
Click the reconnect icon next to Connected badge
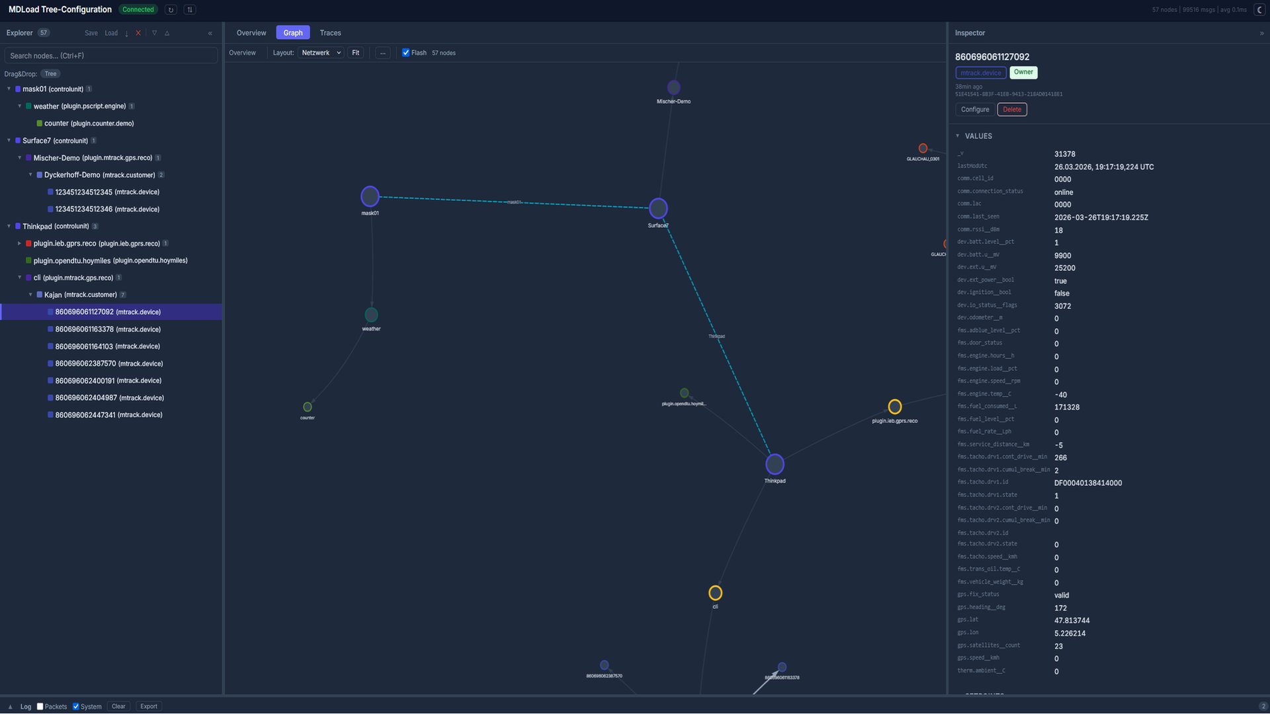pos(170,9)
